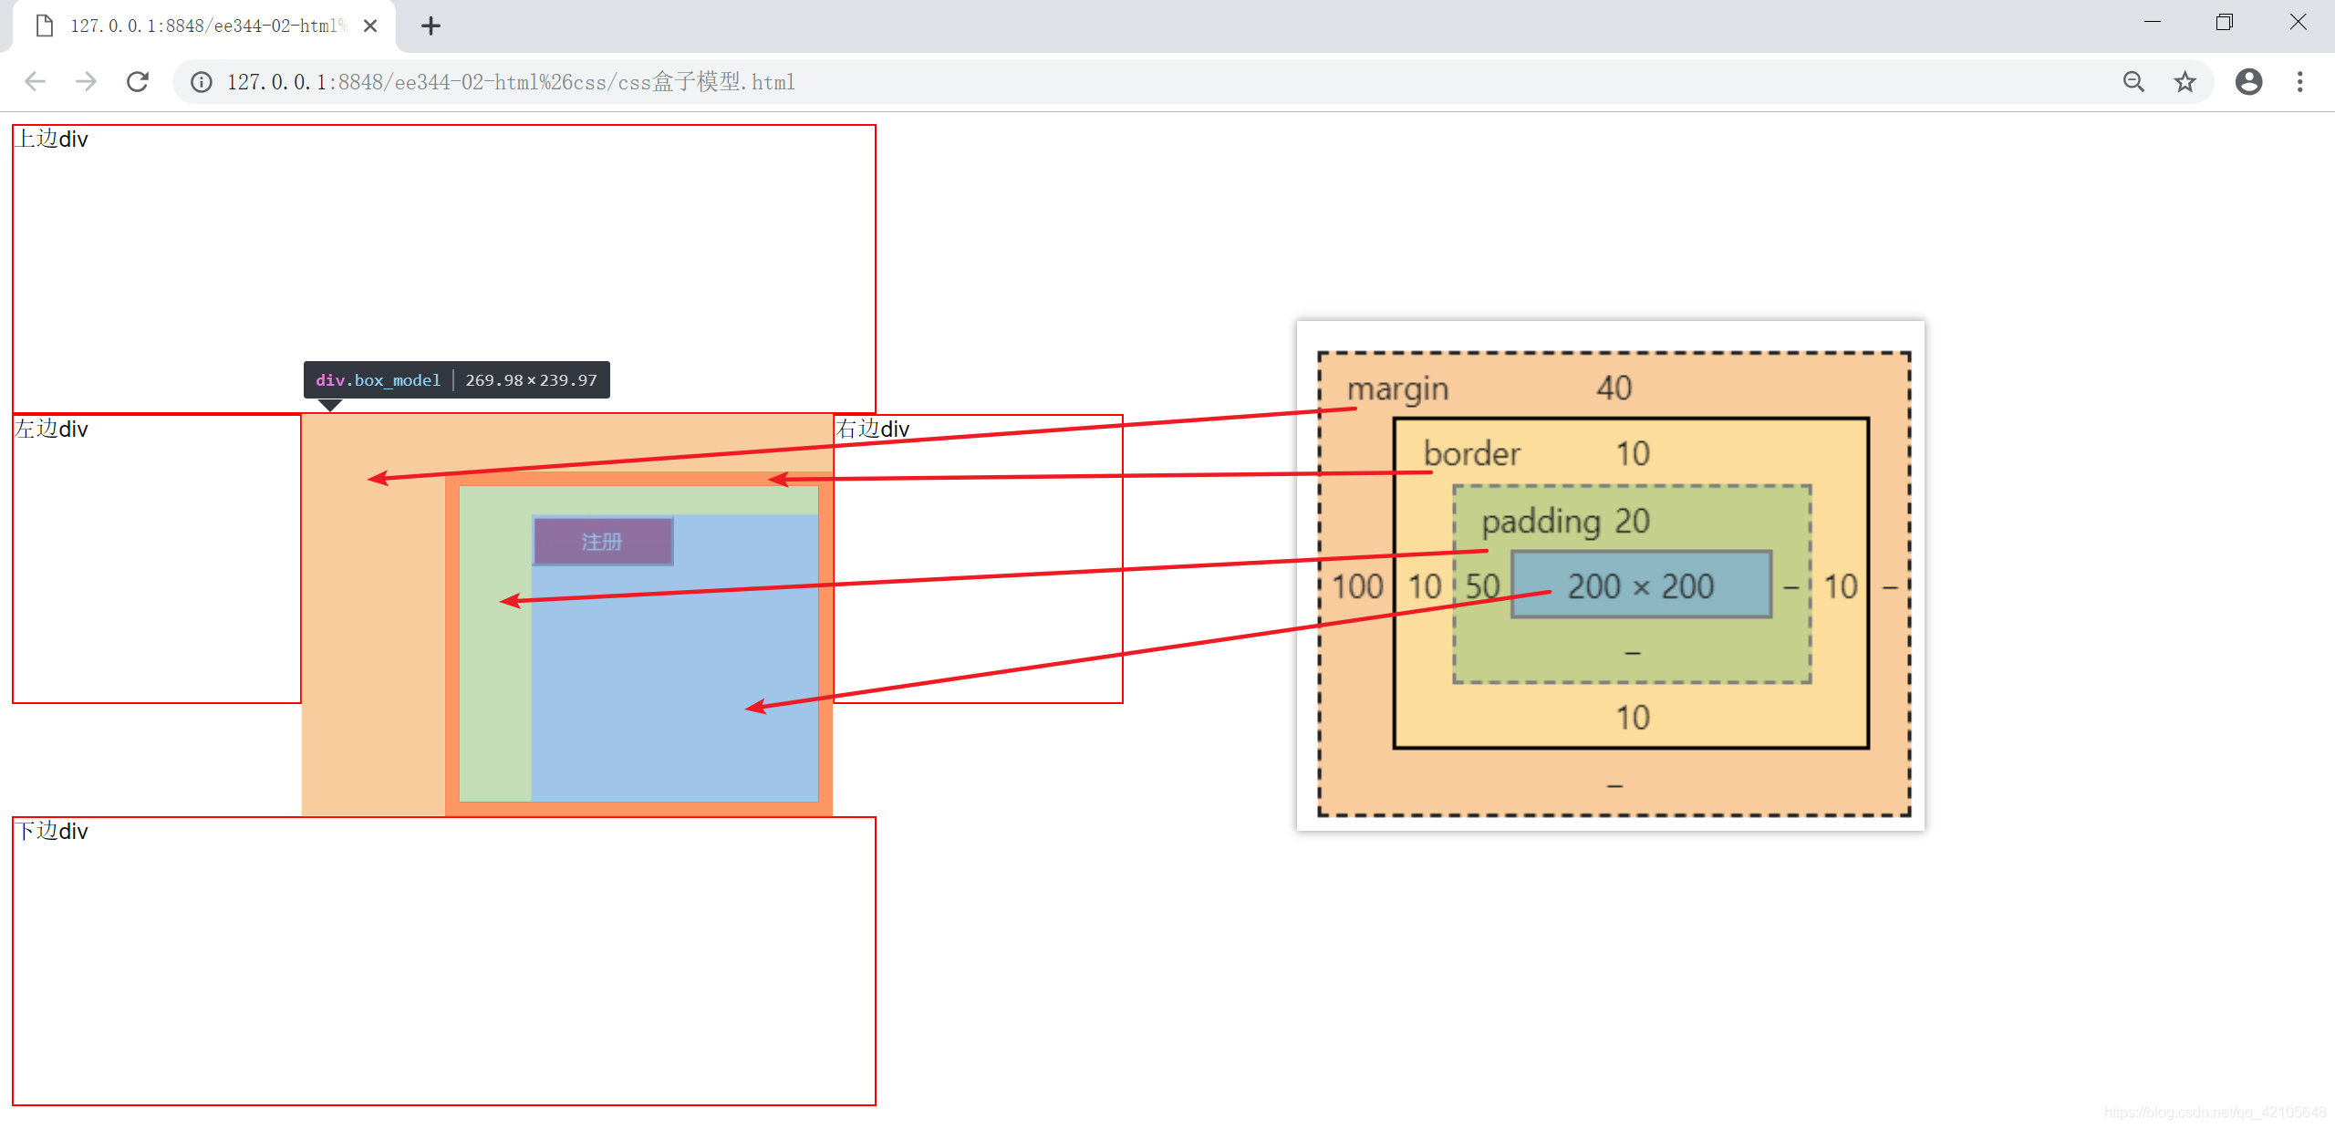2335x1129 pixels.
Task: Click the margin label in diagram
Action: pyautogui.click(x=1397, y=389)
